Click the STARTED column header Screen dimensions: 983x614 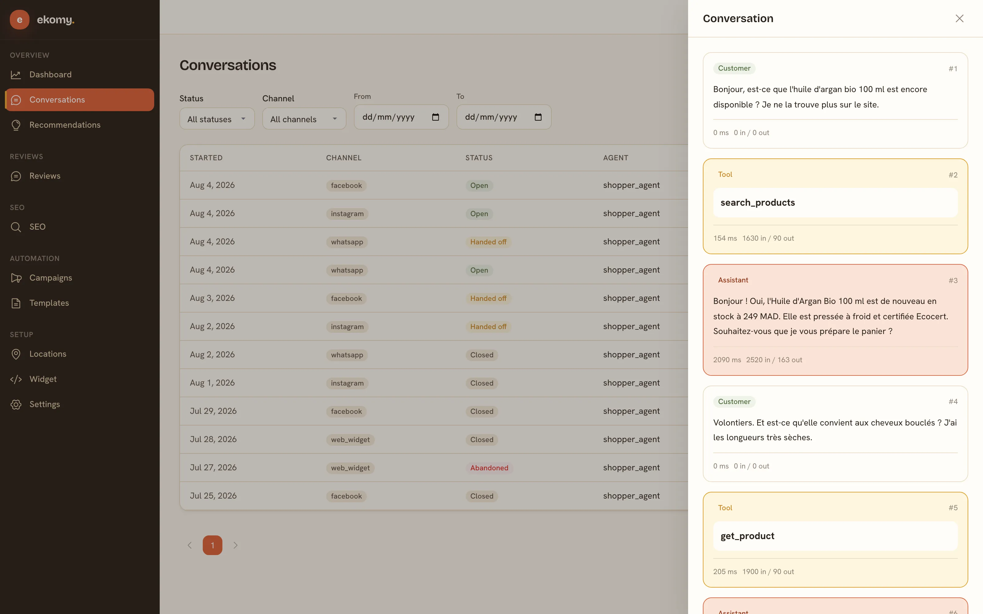(x=206, y=158)
